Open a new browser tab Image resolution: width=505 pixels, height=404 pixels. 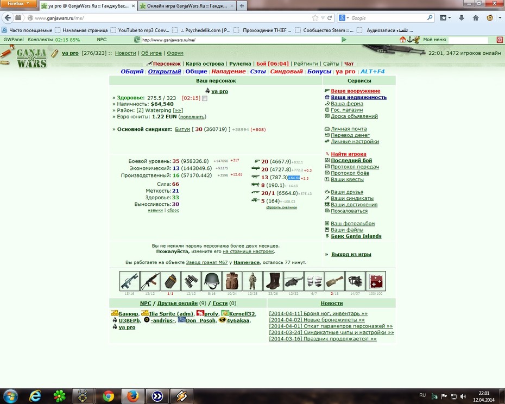pos(242,6)
